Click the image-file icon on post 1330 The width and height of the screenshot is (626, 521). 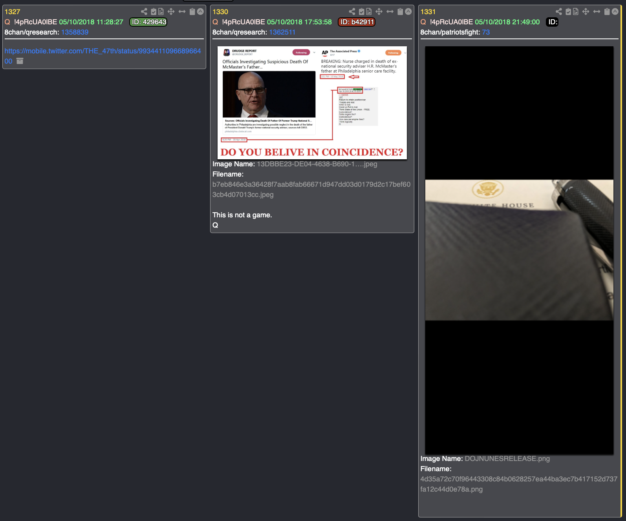[369, 12]
